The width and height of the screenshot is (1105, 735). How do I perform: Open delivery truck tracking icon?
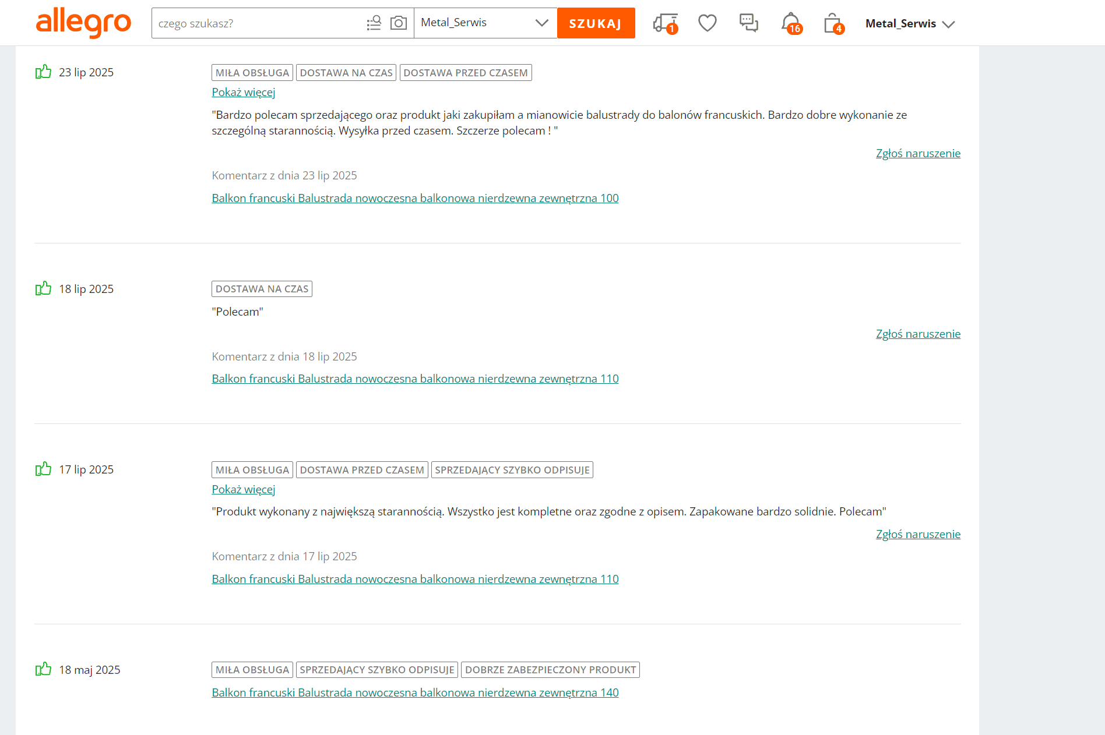click(x=665, y=23)
